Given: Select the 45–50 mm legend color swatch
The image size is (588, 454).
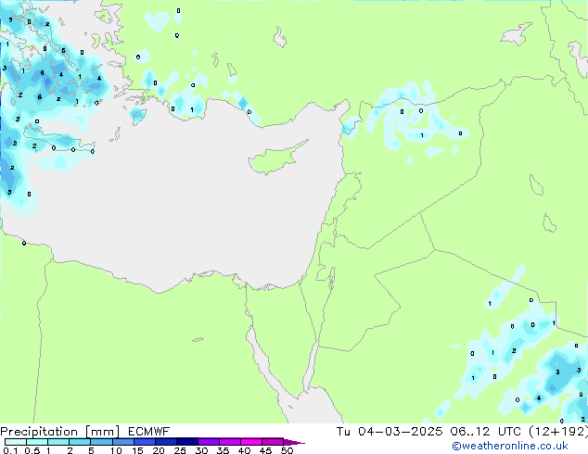Looking at the screenshot, I should 273,442.
